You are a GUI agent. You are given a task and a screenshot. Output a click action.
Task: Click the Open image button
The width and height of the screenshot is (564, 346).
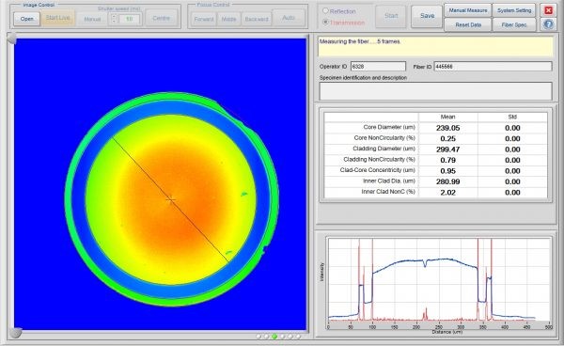(26, 19)
